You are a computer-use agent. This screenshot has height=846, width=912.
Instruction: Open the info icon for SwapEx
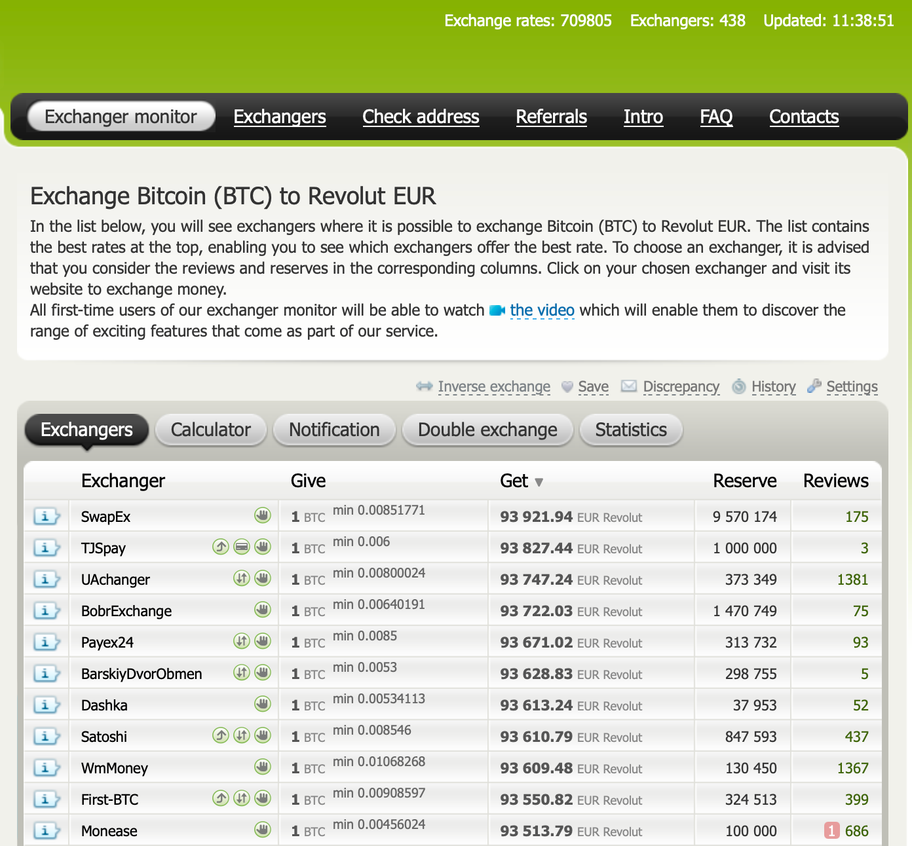(x=46, y=517)
